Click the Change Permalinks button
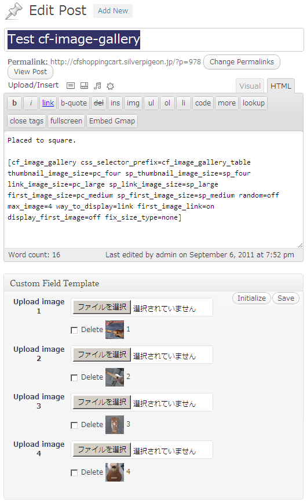 click(x=242, y=62)
